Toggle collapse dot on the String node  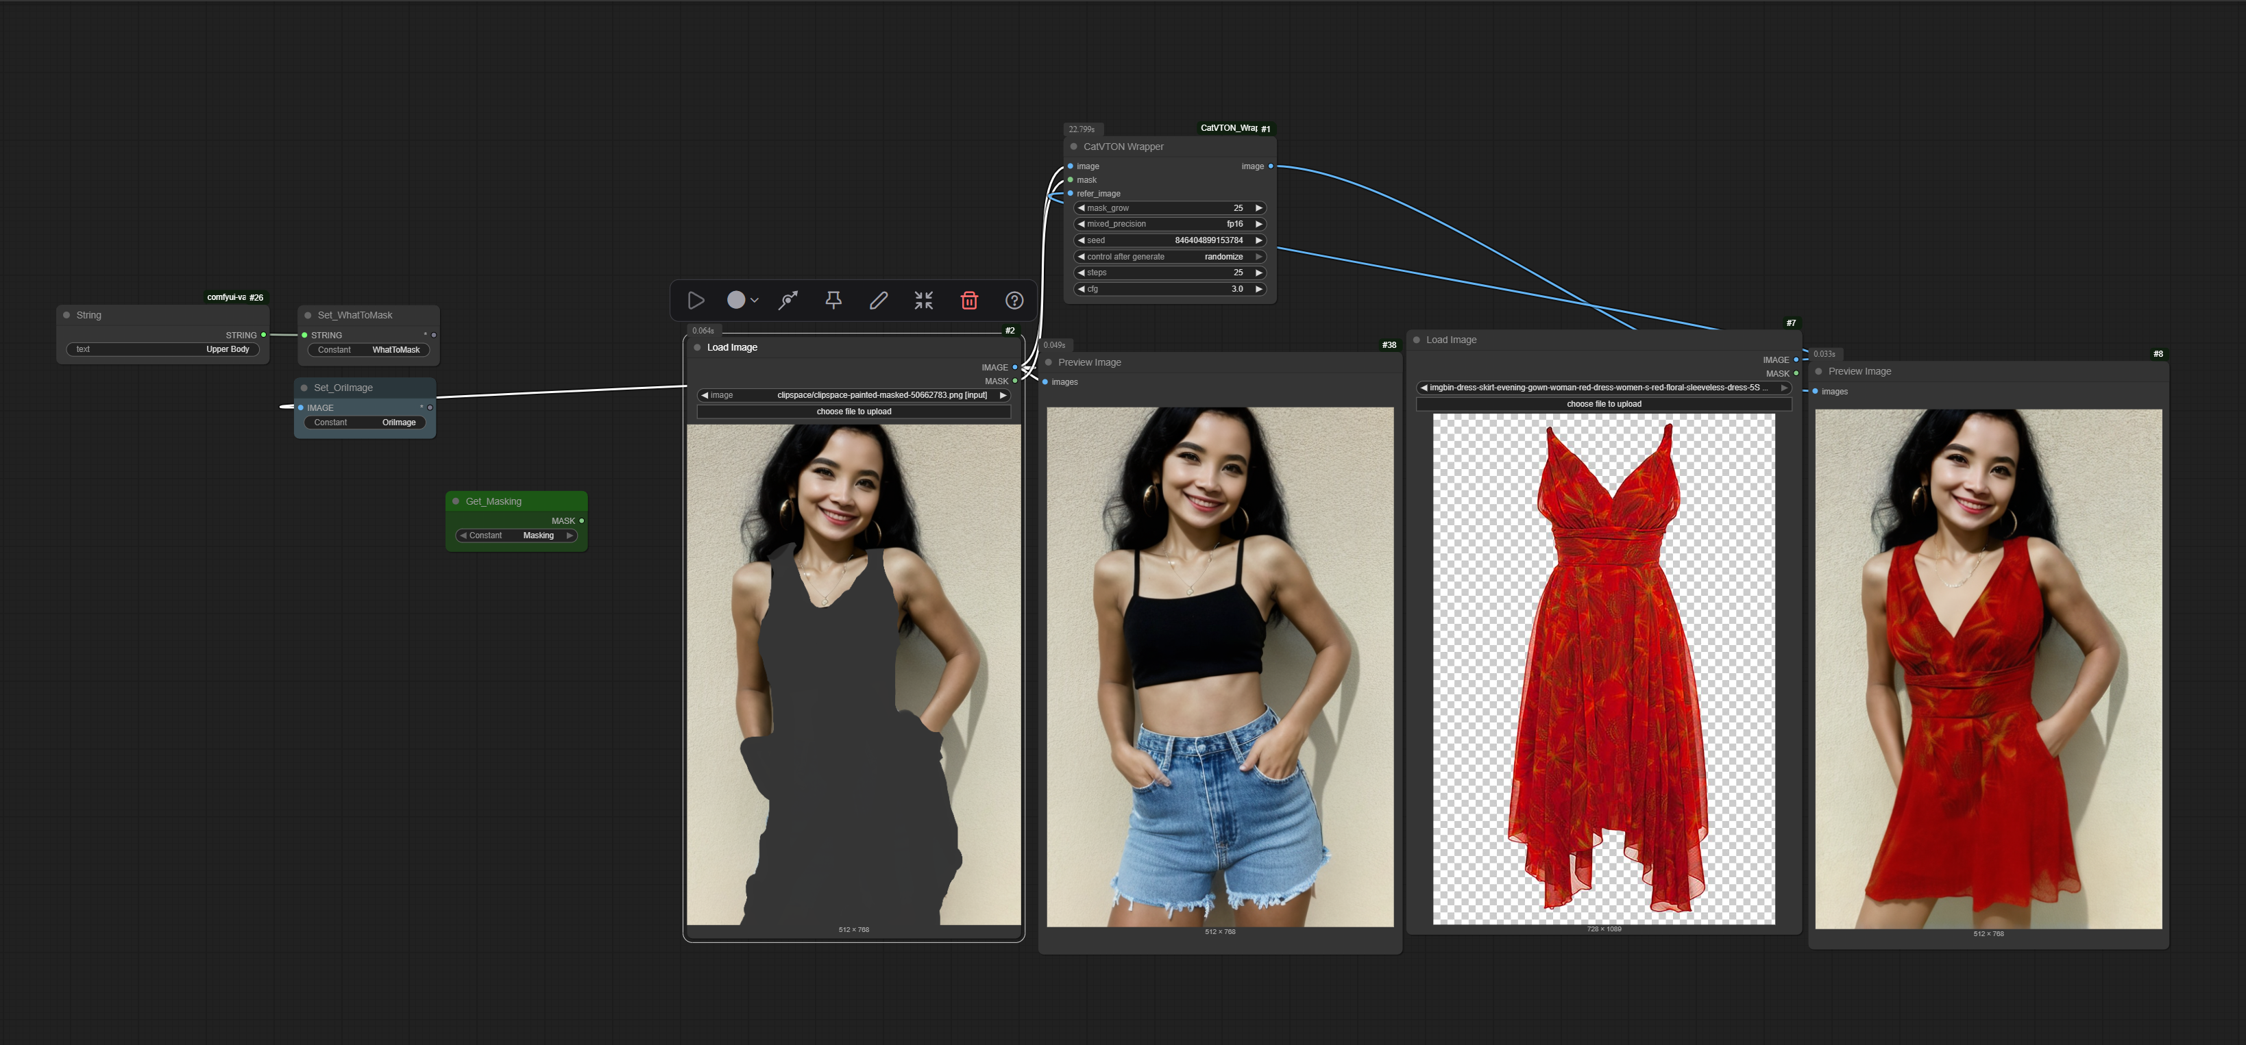tap(66, 315)
